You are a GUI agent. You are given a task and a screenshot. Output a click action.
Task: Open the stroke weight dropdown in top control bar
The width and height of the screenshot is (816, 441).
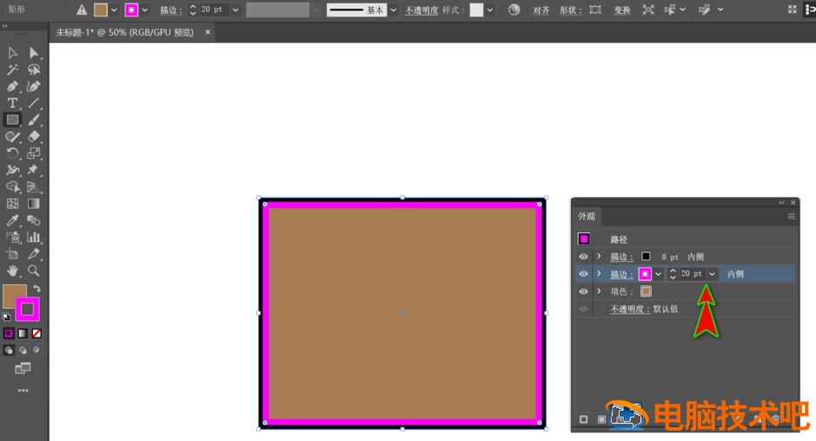[236, 10]
